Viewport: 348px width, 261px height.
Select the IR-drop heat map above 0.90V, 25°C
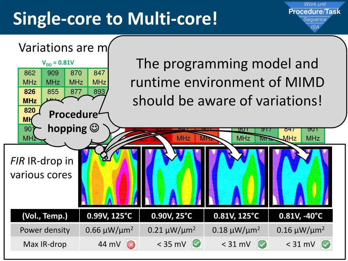(173, 177)
